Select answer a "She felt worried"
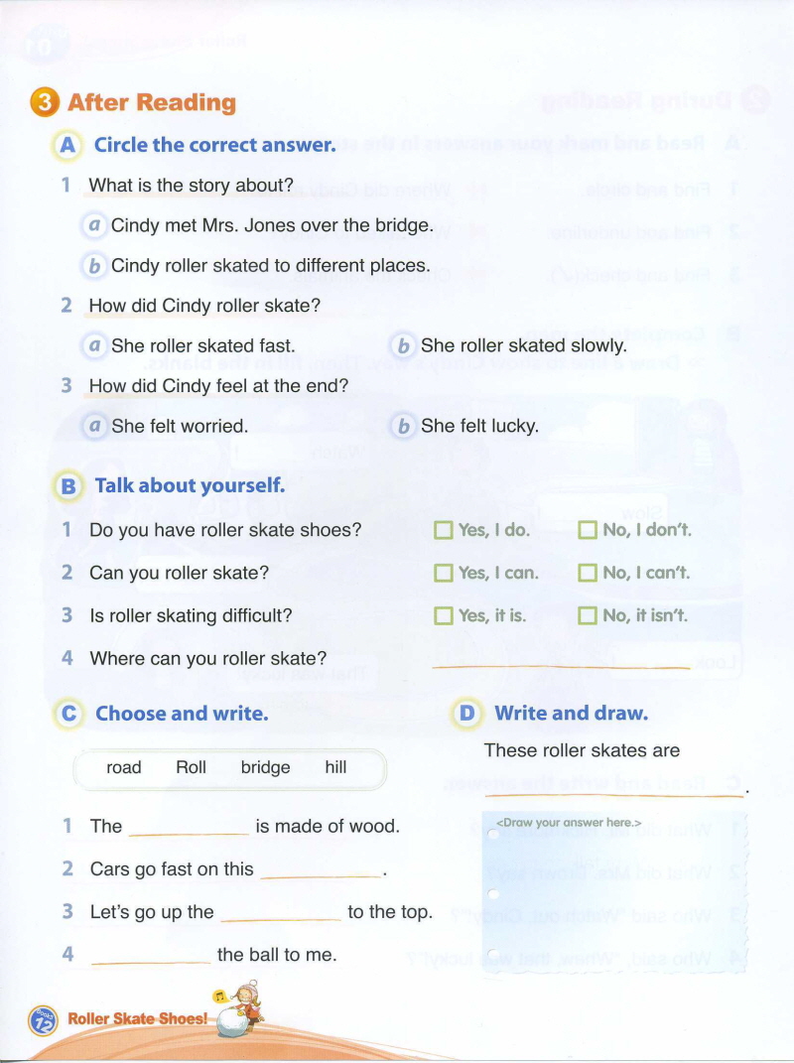 point(94,427)
